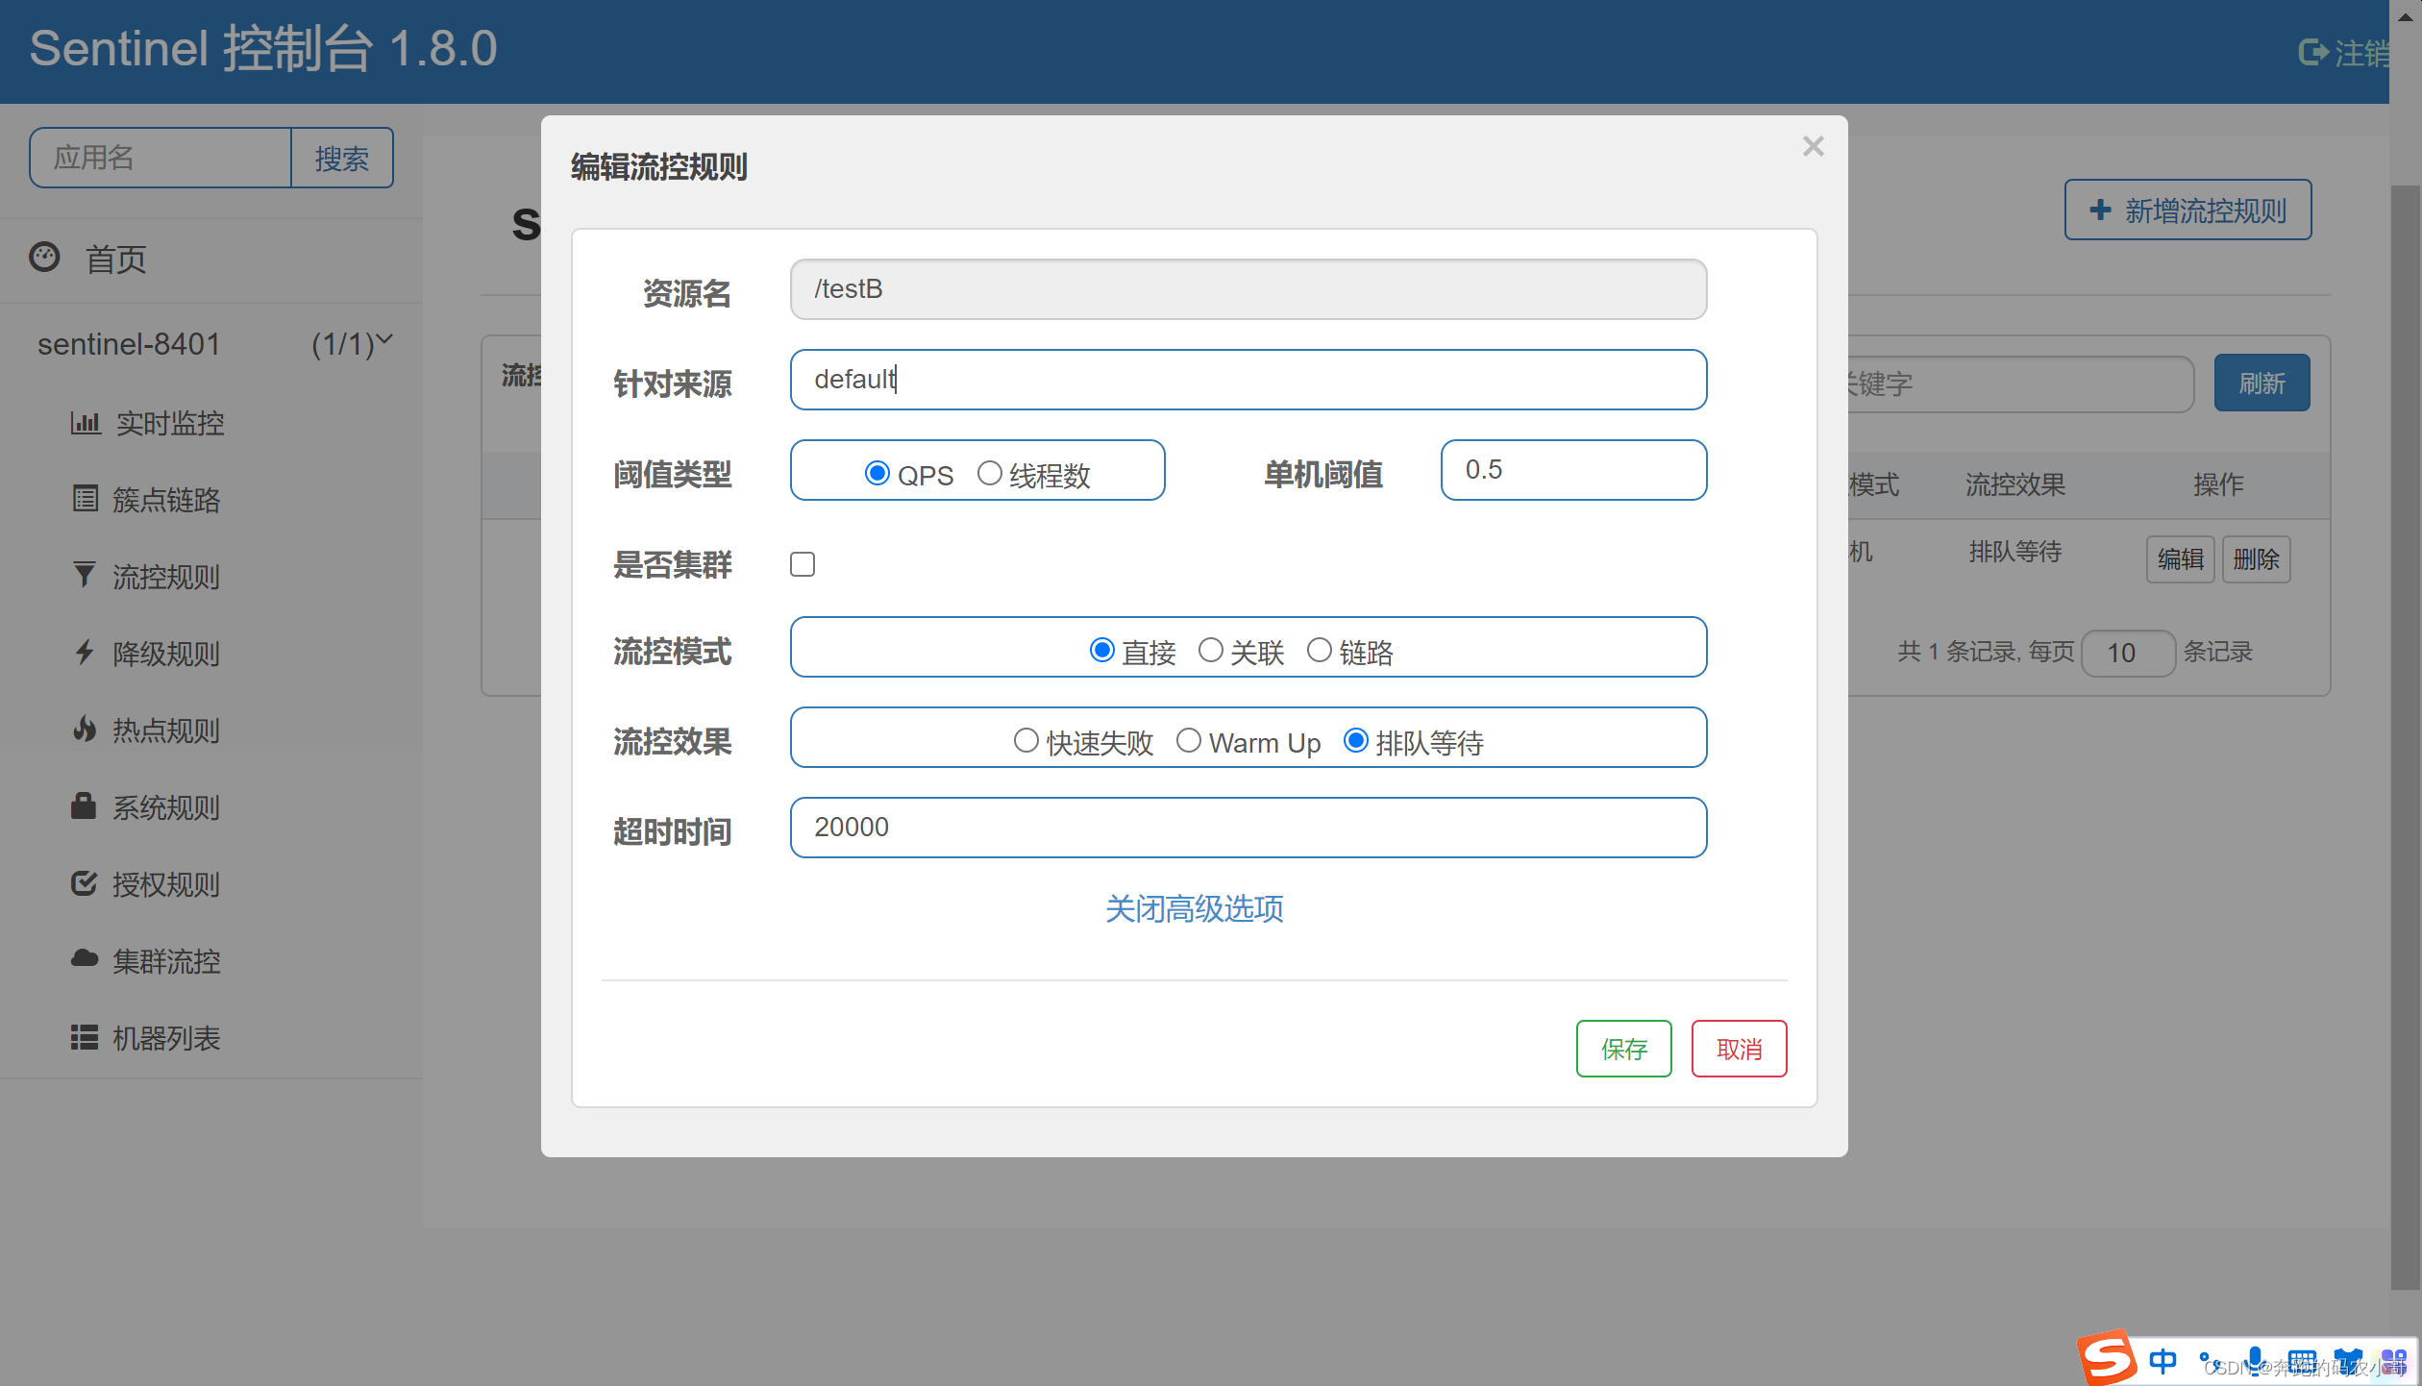Click the 超时时间 input field
The width and height of the screenshot is (2422, 1386).
coord(1248,828)
